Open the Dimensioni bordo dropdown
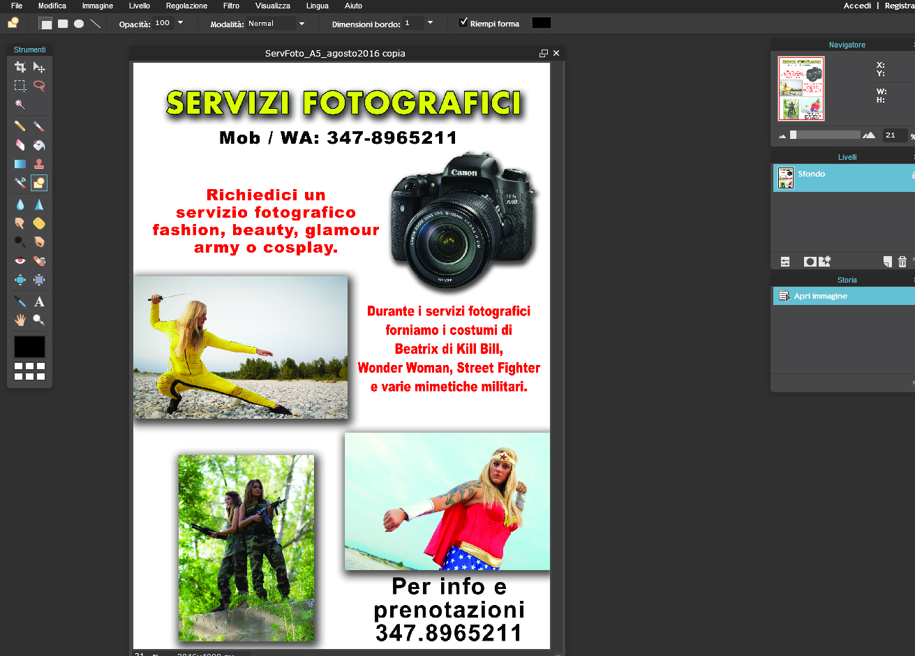 point(430,23)
